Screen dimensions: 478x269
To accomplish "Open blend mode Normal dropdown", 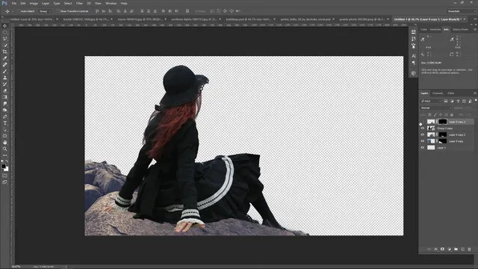I will coord(436,108).
